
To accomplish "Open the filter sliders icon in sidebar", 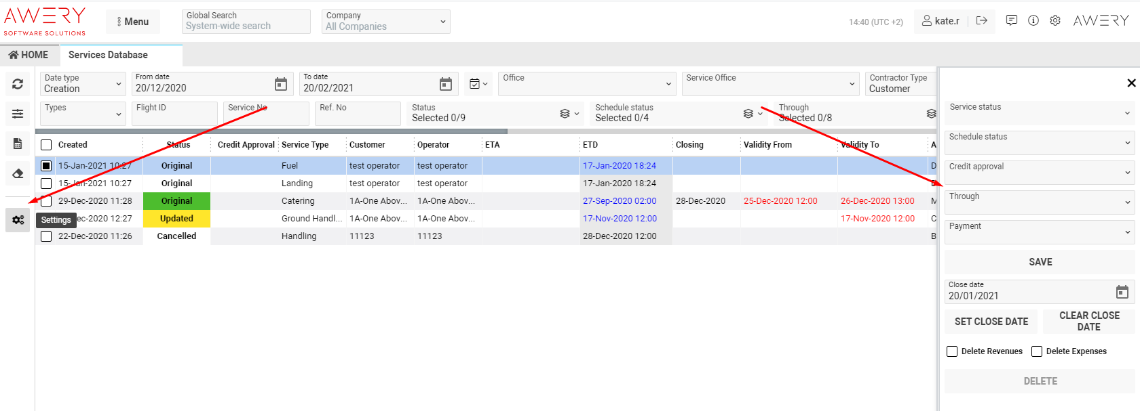I will [18, 114].
